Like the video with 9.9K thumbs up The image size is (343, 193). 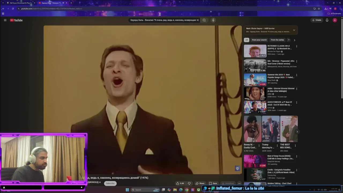click(x=180, y=183)
